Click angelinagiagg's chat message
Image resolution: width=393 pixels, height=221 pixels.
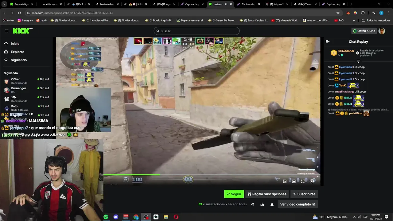pyautogui.click(x=347, y=92)
